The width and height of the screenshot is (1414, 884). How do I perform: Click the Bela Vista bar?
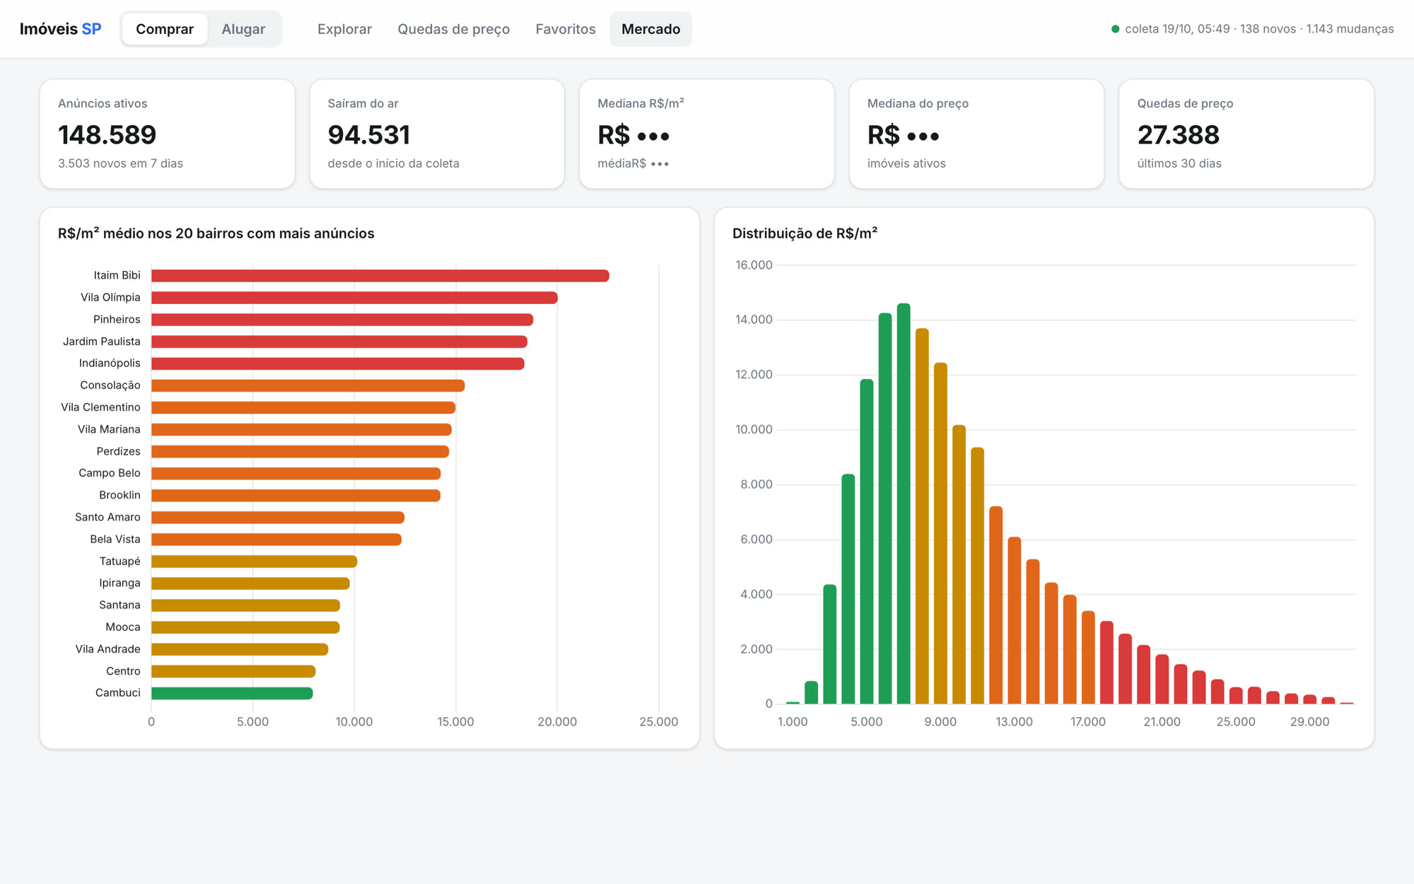click(x=276, y=539)
